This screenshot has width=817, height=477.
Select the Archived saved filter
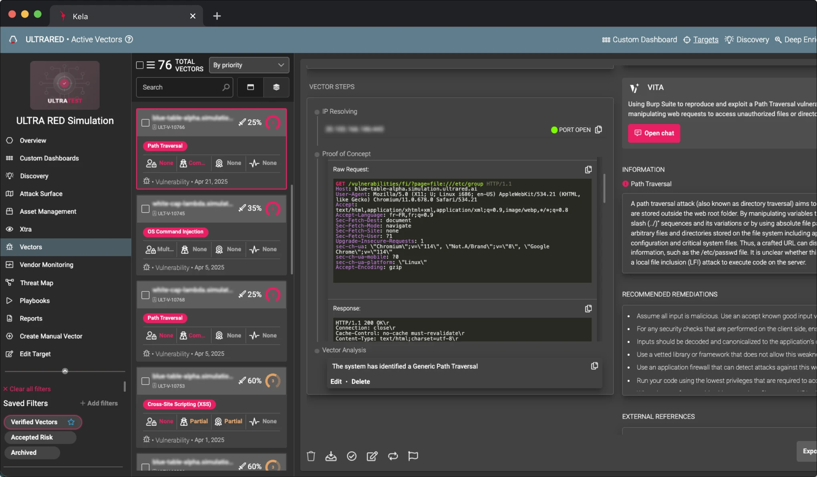click(32, 453)
